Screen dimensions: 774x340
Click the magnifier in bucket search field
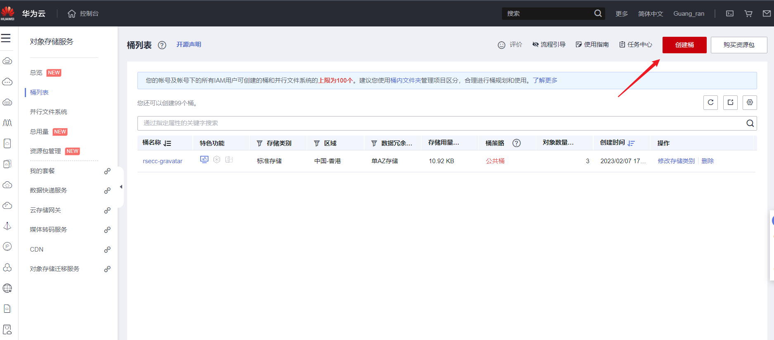750,123
